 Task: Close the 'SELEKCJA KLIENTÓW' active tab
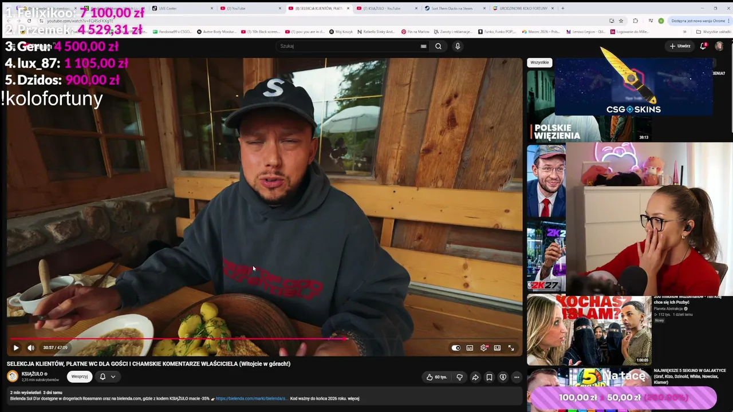(348, 9)
